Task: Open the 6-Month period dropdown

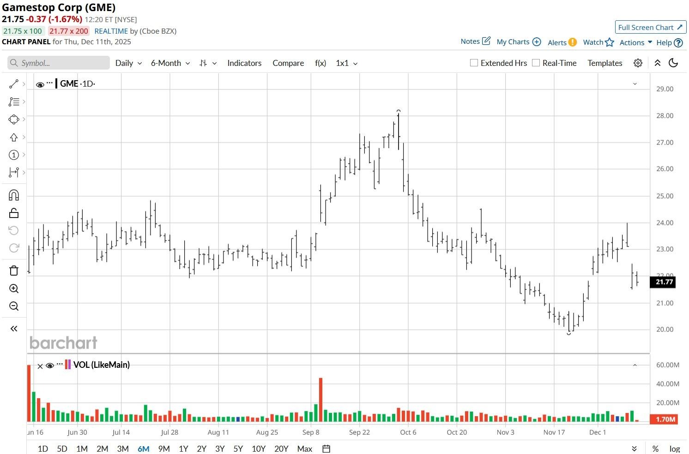Action: [170, 63]
